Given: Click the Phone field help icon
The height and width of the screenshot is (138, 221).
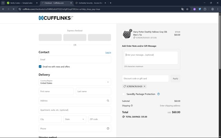Looking at the screenshot, I should click(108, 128).
